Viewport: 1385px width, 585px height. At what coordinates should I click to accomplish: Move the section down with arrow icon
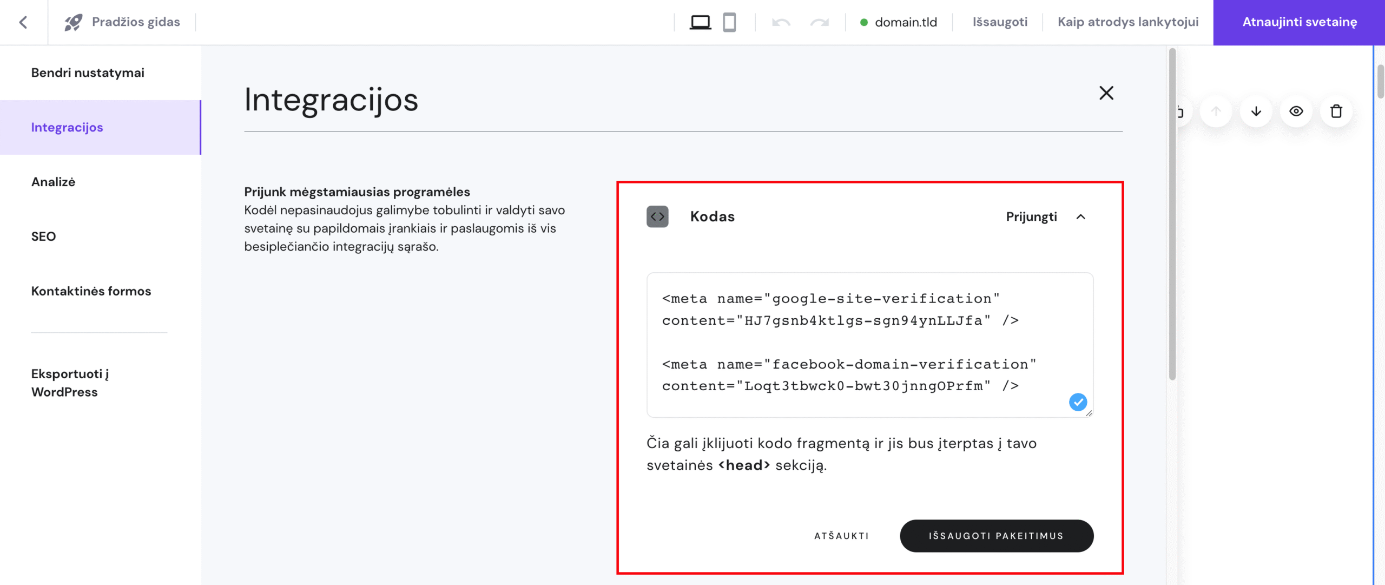click(1256, 111)
